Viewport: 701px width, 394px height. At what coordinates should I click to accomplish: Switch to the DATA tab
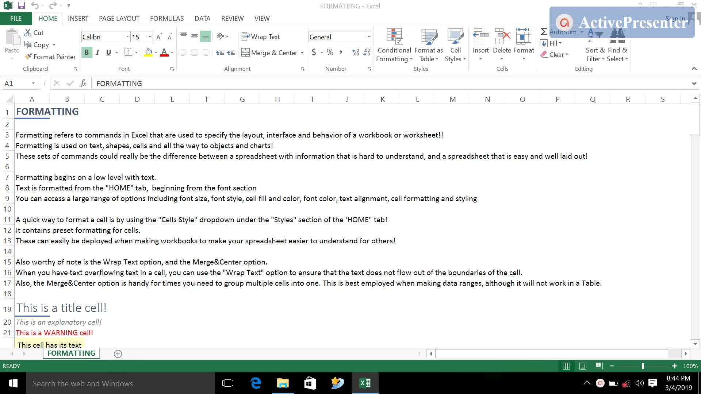point(202,19)
